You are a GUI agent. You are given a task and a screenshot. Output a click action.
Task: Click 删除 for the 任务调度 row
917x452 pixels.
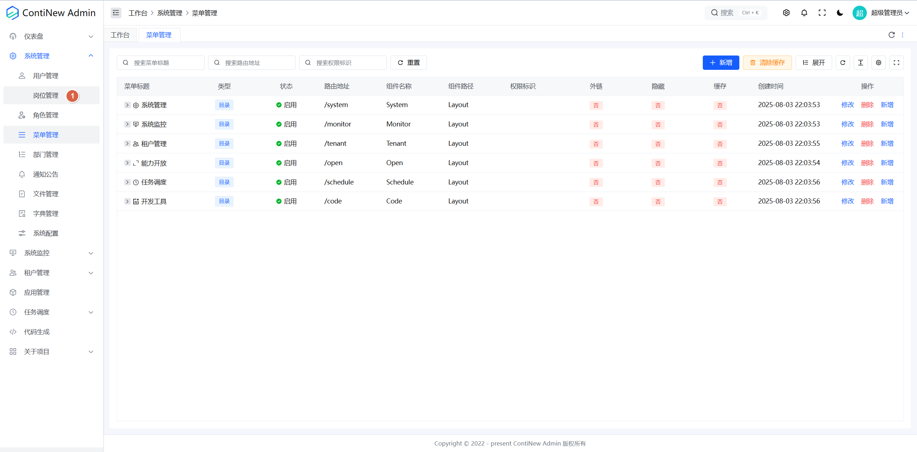pos(867,182)
